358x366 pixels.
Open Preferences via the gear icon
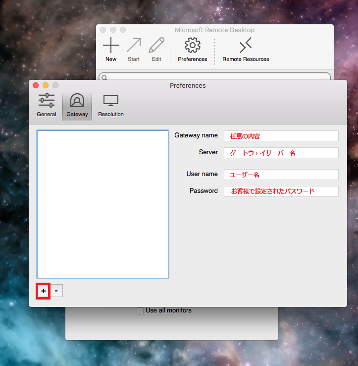(192, 45)
